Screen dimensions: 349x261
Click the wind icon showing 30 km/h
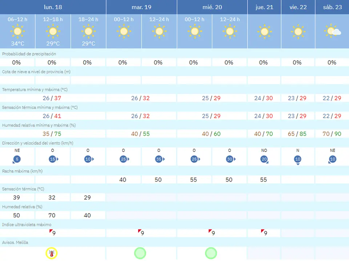coord(230,159)
